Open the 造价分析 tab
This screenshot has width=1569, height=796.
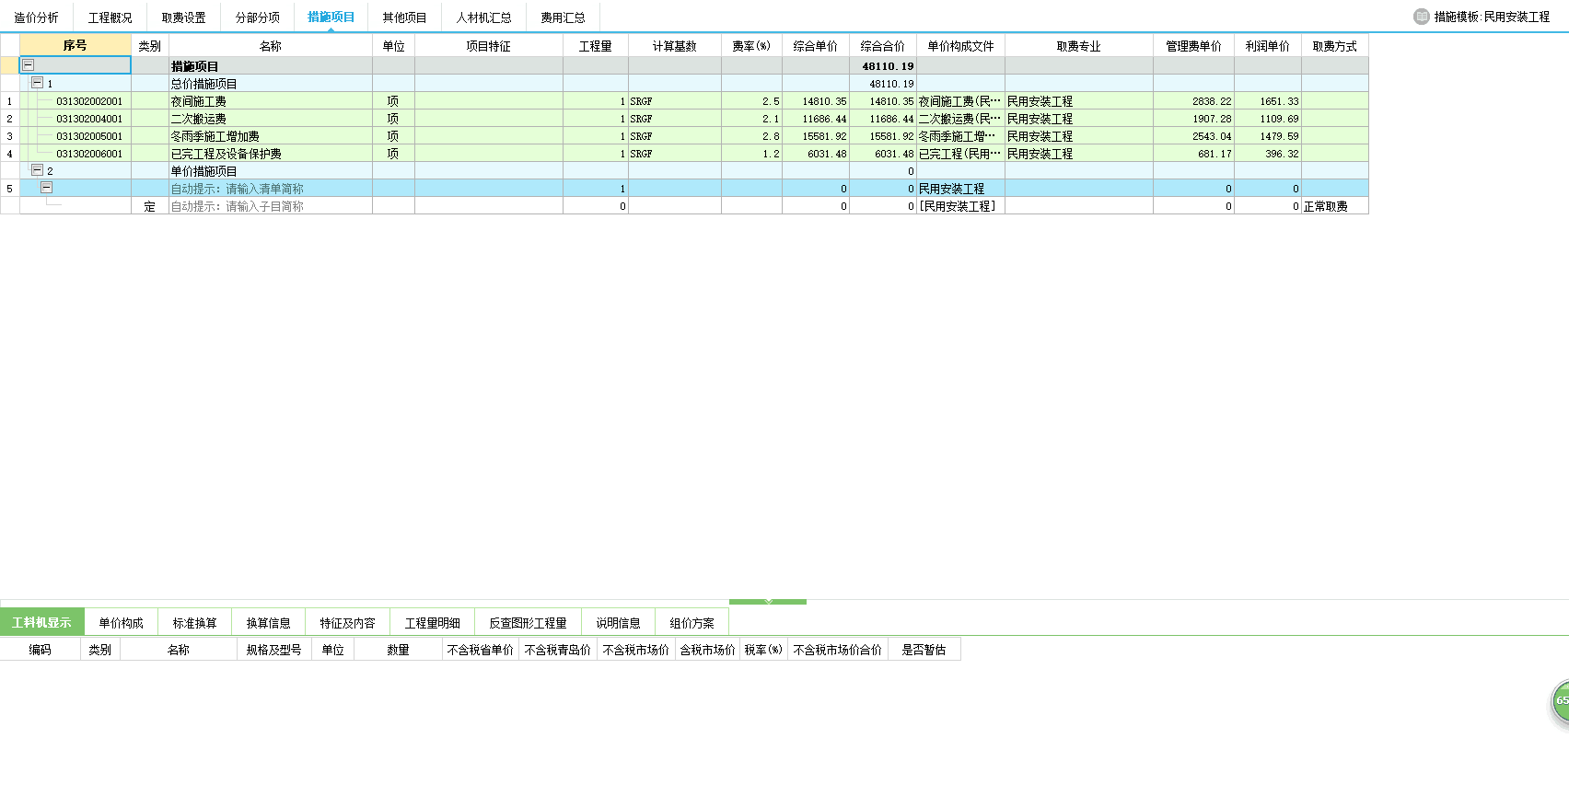point(37,17)
